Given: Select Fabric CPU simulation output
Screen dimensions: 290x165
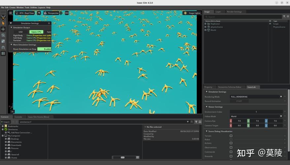Looking at the screenshot, I should point(36,32).
